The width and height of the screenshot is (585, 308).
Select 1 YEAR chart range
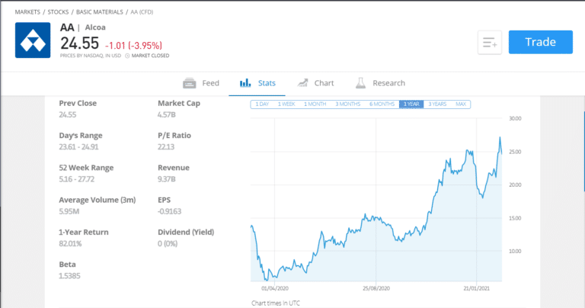coord(411,104)
